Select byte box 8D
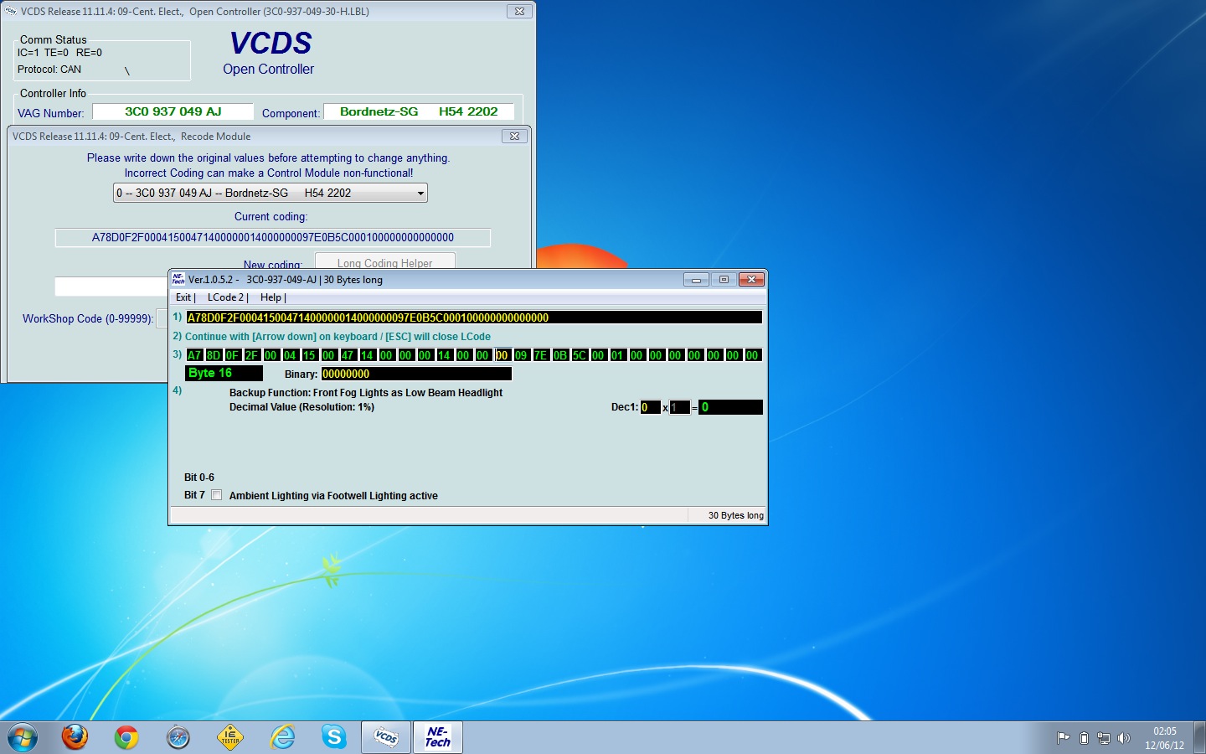The image size is (1206, 754). click(x=214, y=355)
